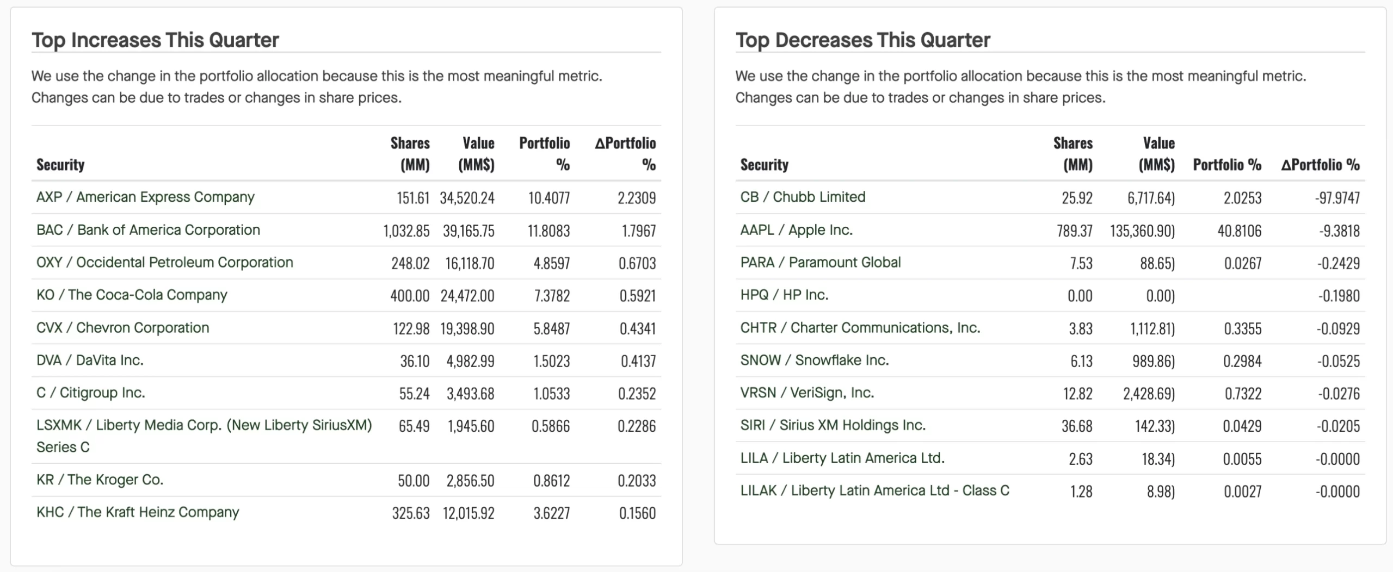The width and height of the screenshot is (1393, 572).
Task: Open LSXMK Liberty Media Corp. Series C link
Action: [x=204, y=436]
